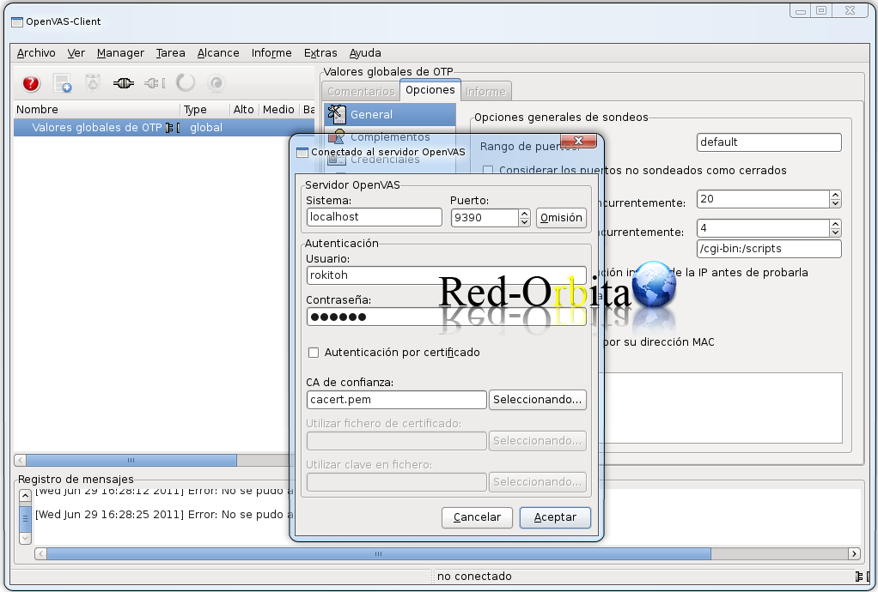Viewport: 878px width, 592px height.
Task: Click the Usuario field with rokitoh
Action: tap(446, 275)
